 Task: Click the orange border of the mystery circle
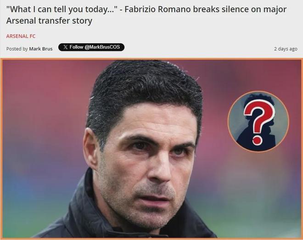click(x=258, y=91)
